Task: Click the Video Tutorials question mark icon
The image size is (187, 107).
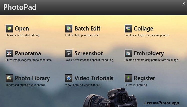Action: pos(69,78)
